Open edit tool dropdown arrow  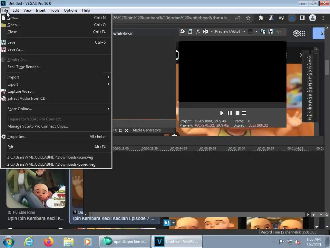(x=173, y=223)
